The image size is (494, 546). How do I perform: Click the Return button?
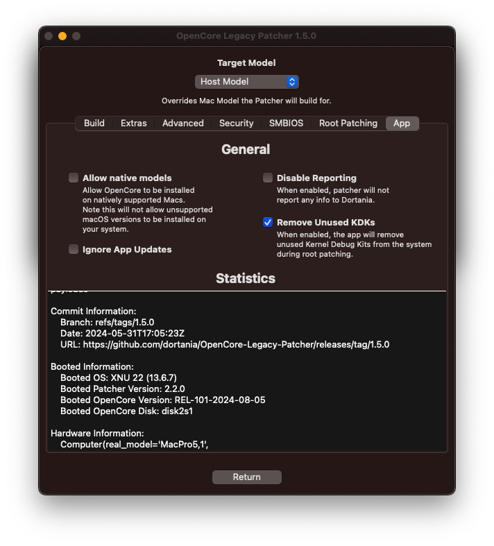pyautogui.click(x=247, y=477)
